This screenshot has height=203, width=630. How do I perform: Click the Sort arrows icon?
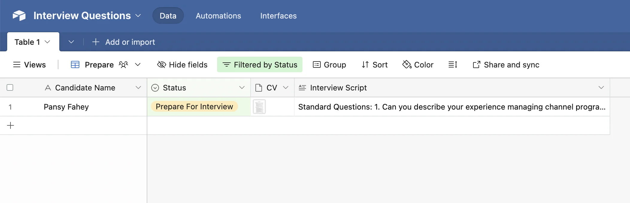365,64
